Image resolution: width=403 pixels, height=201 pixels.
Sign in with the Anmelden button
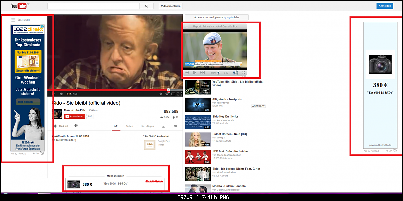[385, 6]
